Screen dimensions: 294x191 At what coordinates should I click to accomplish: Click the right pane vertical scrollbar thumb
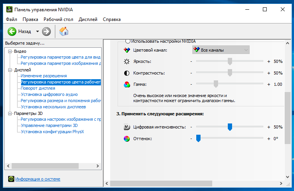pos(287,118)
